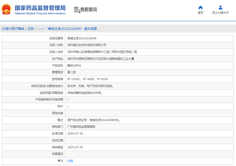
Task: Select expiry date 2024-07-29
Action: pyautogui.click(x=75, y=147)
